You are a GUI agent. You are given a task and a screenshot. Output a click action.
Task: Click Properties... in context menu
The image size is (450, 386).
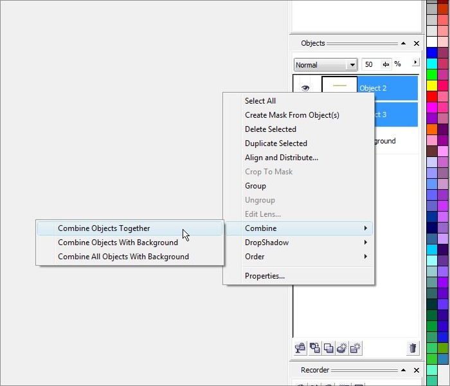pos(264,276)
